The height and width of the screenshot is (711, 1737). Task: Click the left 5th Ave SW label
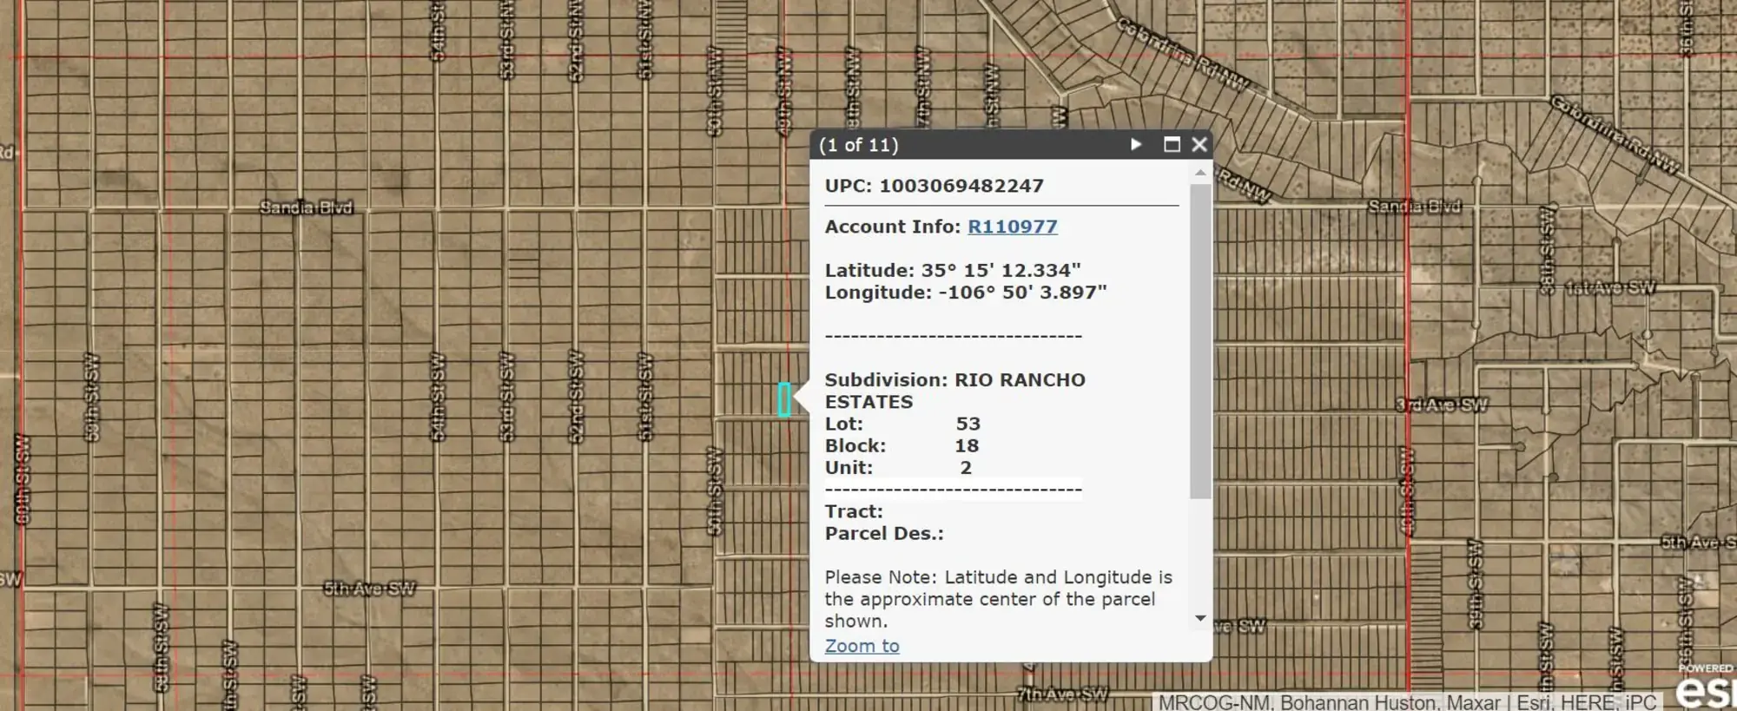coord(369,589)
